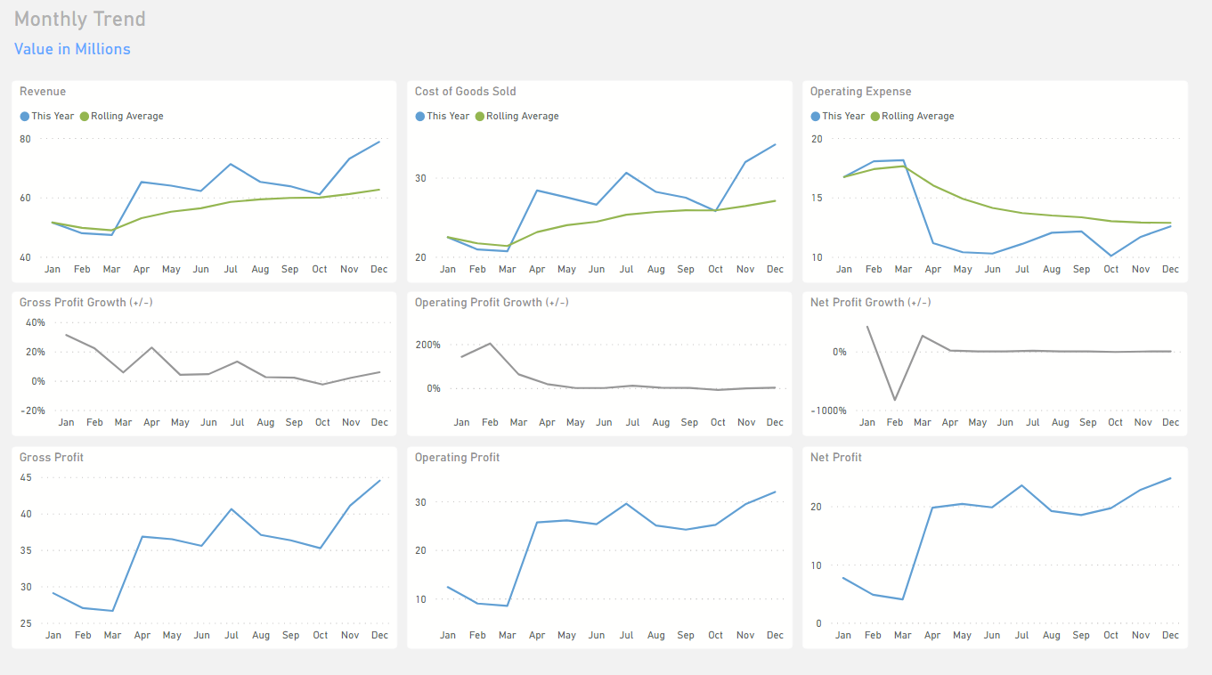Click the May x-axis label in Operating Profit chart
The image size is (1212, 675).
click(x=566, y=635)
